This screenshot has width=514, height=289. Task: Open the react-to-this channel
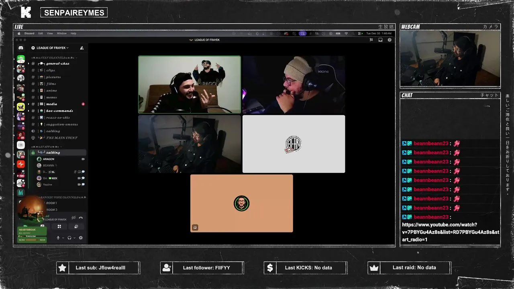(58, 118)
